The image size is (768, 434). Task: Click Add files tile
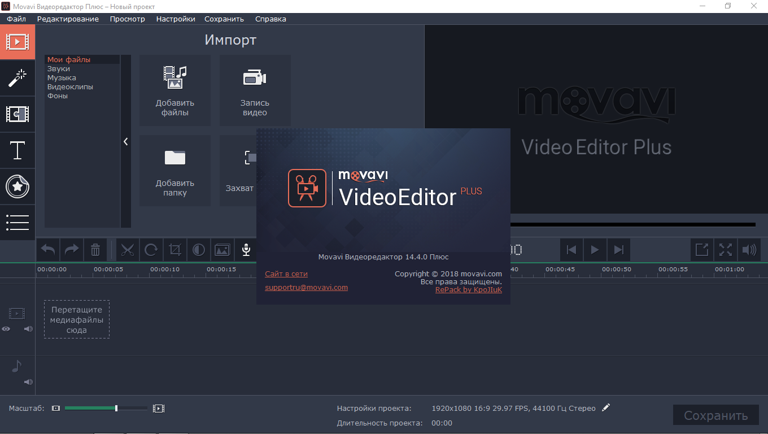[x=175, y=90]
